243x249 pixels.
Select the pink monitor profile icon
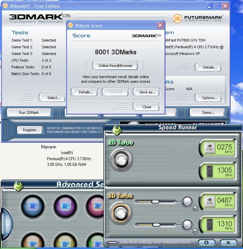[x=95, y=206]
